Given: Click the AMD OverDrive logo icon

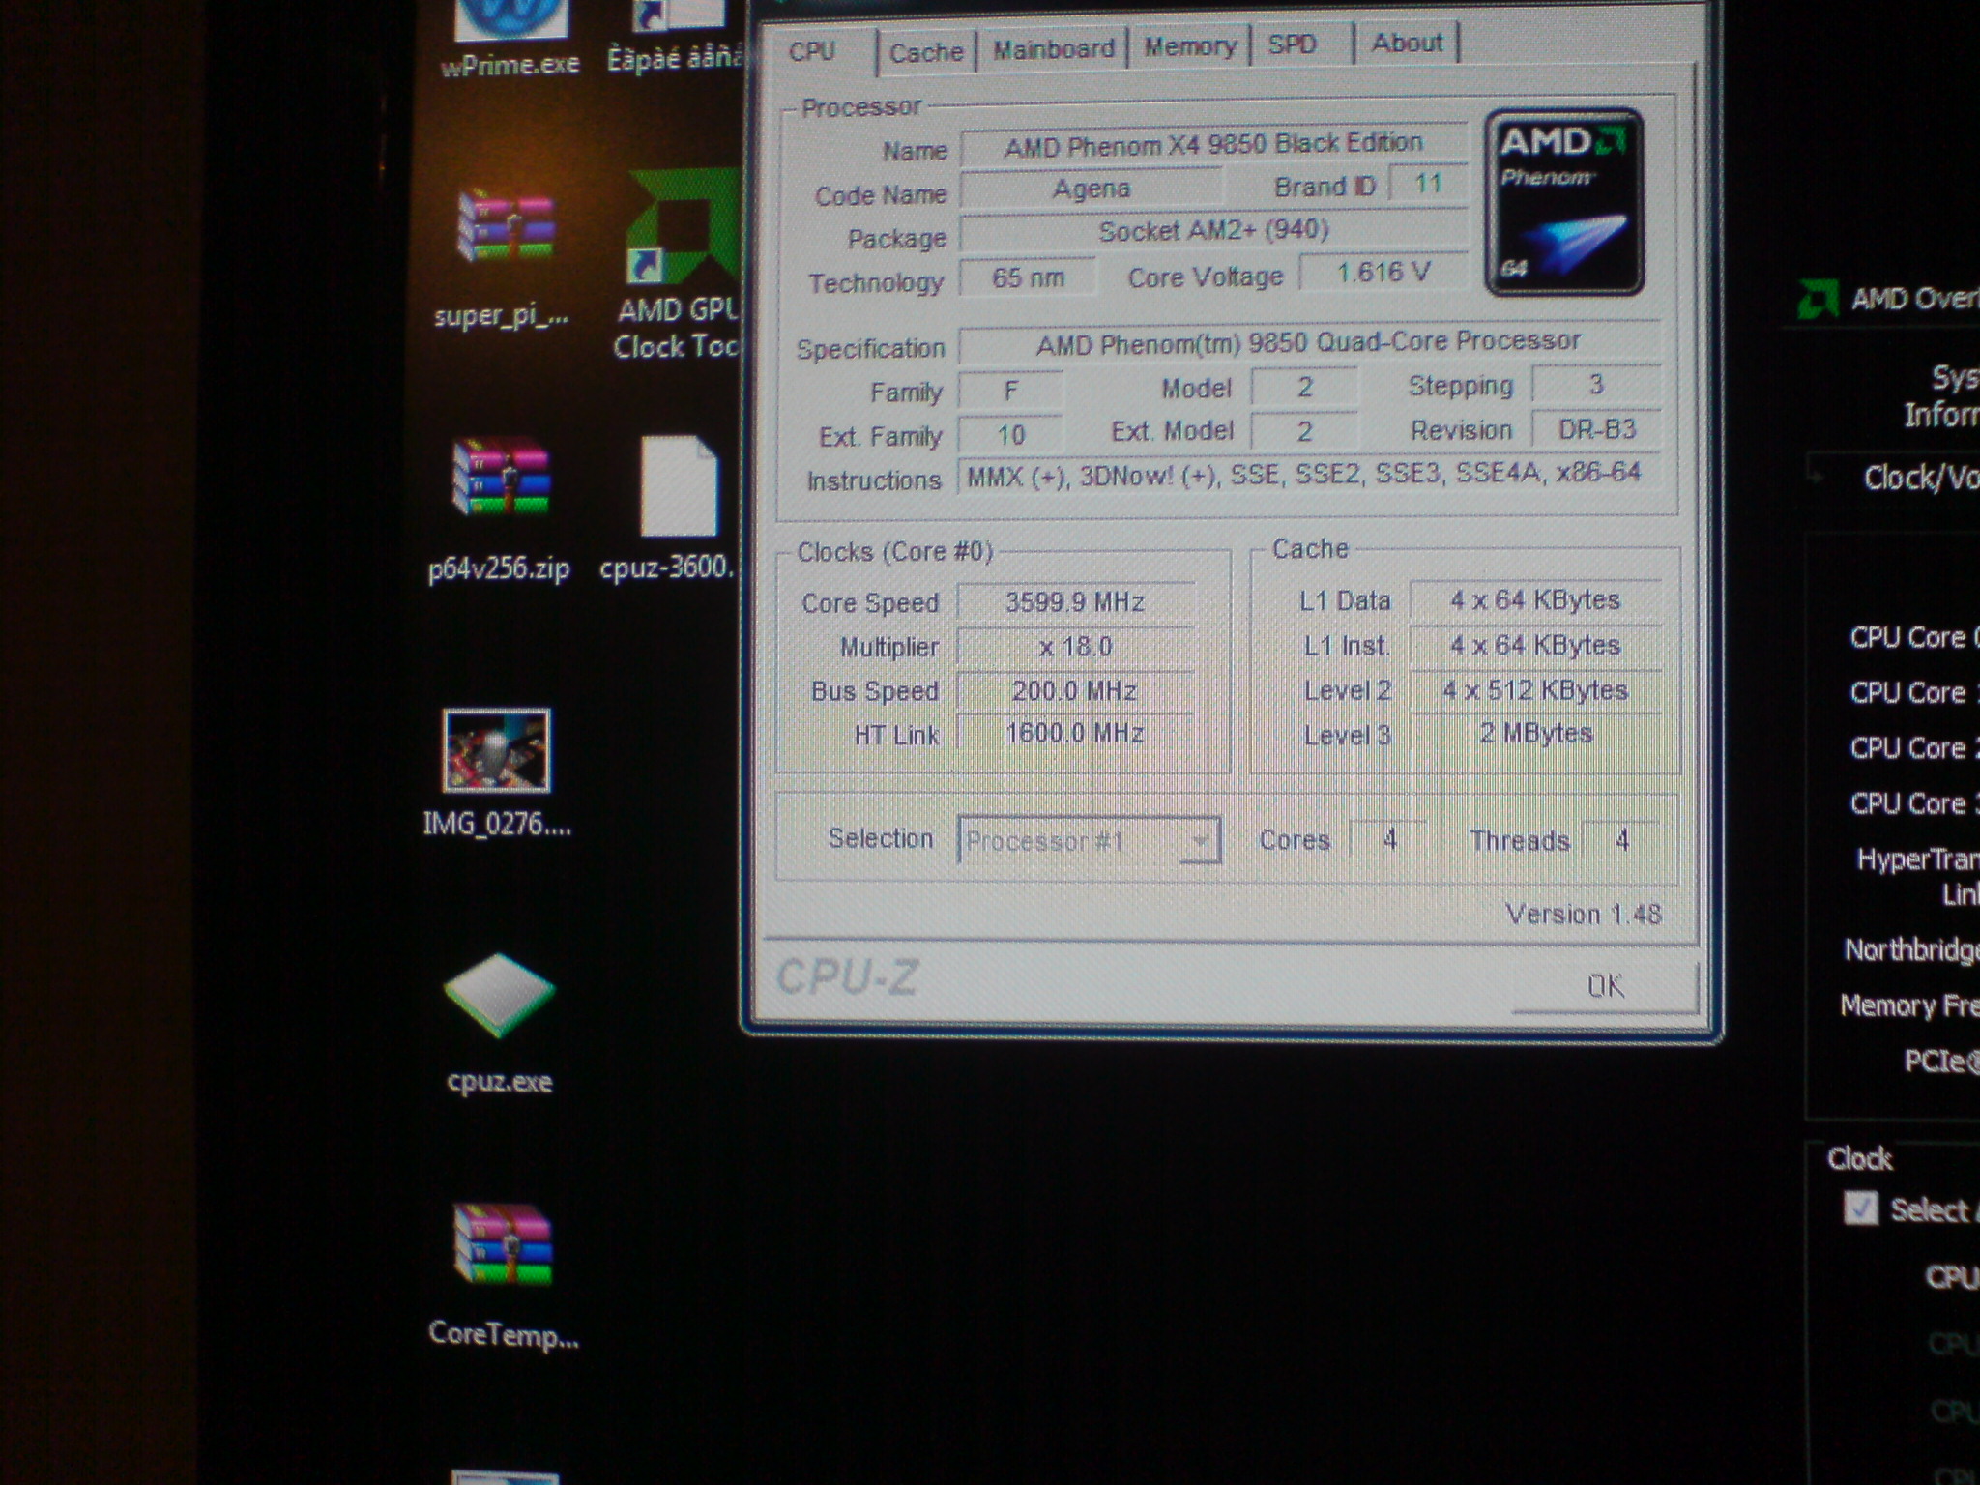Looking at the screenshot, I should tap(1818, 299).
